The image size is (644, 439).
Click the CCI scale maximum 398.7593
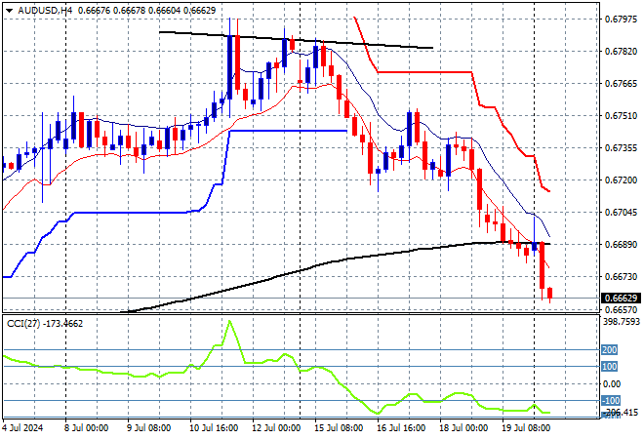point(622,321)
